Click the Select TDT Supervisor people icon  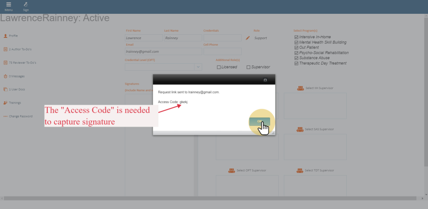[300, 170]
